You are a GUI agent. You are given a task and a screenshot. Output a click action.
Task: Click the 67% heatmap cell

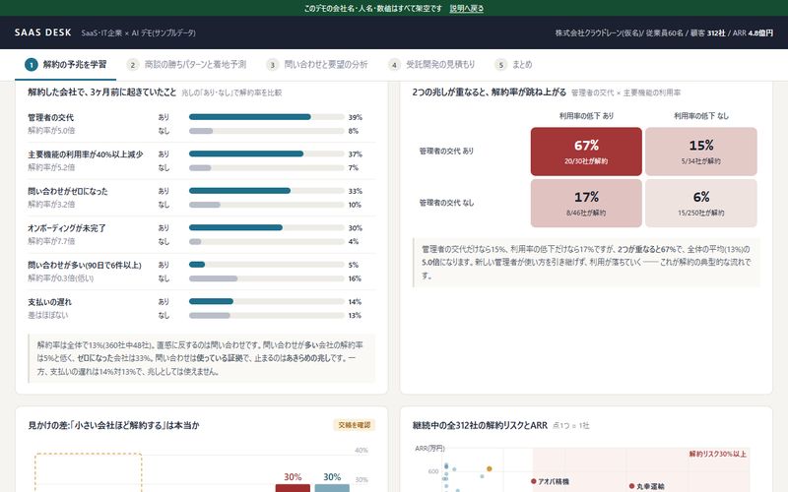click(x=586, y=152)
